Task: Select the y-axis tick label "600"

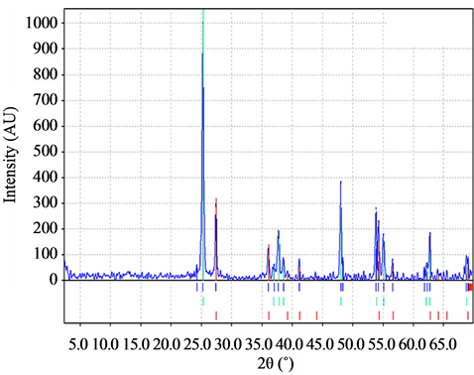Action: pos(46,126)
